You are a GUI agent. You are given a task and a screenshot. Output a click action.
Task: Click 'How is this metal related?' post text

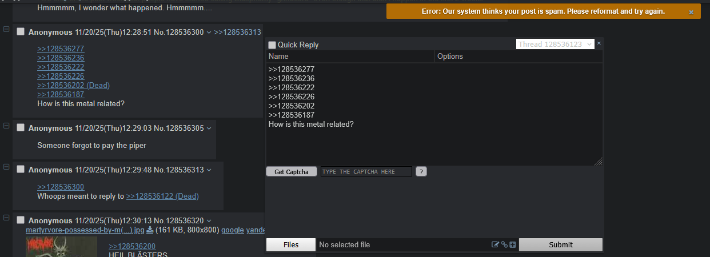81,103
